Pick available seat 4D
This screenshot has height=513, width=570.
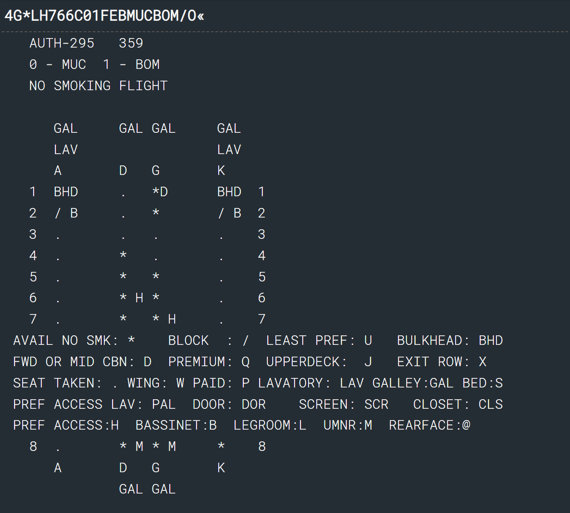(123, 256)
